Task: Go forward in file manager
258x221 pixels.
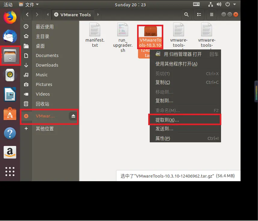Action: coord(37,15)
